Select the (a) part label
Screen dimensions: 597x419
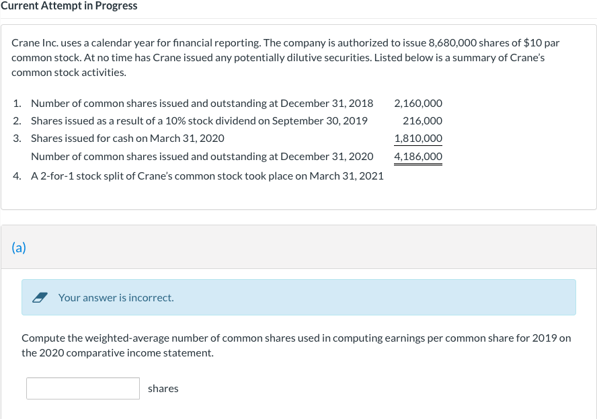(x=19, y=247)
